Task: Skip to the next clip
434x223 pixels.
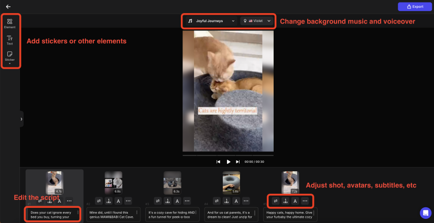Action: [x=238, y=162]
